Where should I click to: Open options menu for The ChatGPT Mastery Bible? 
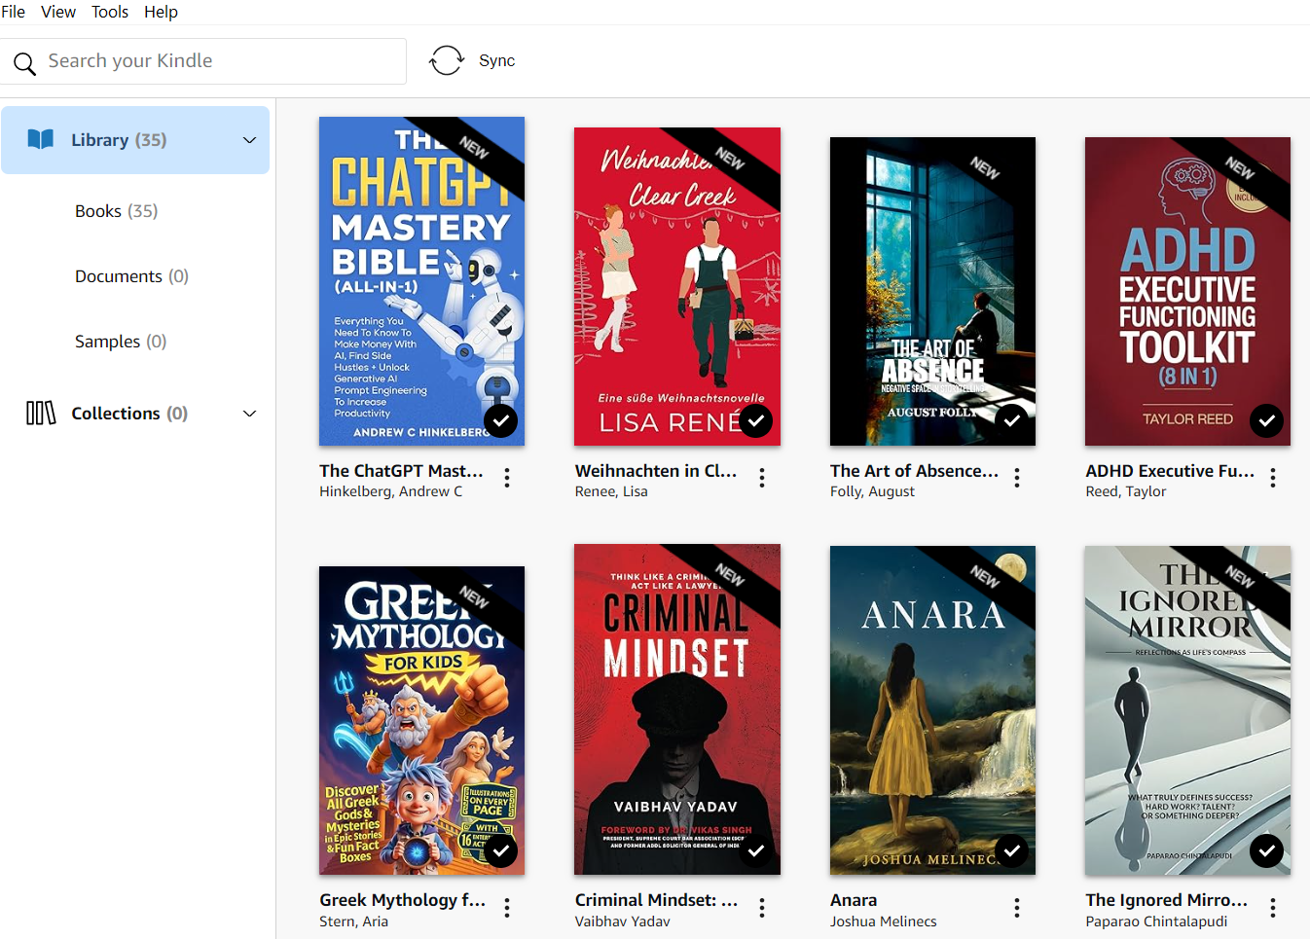[507, 478]
